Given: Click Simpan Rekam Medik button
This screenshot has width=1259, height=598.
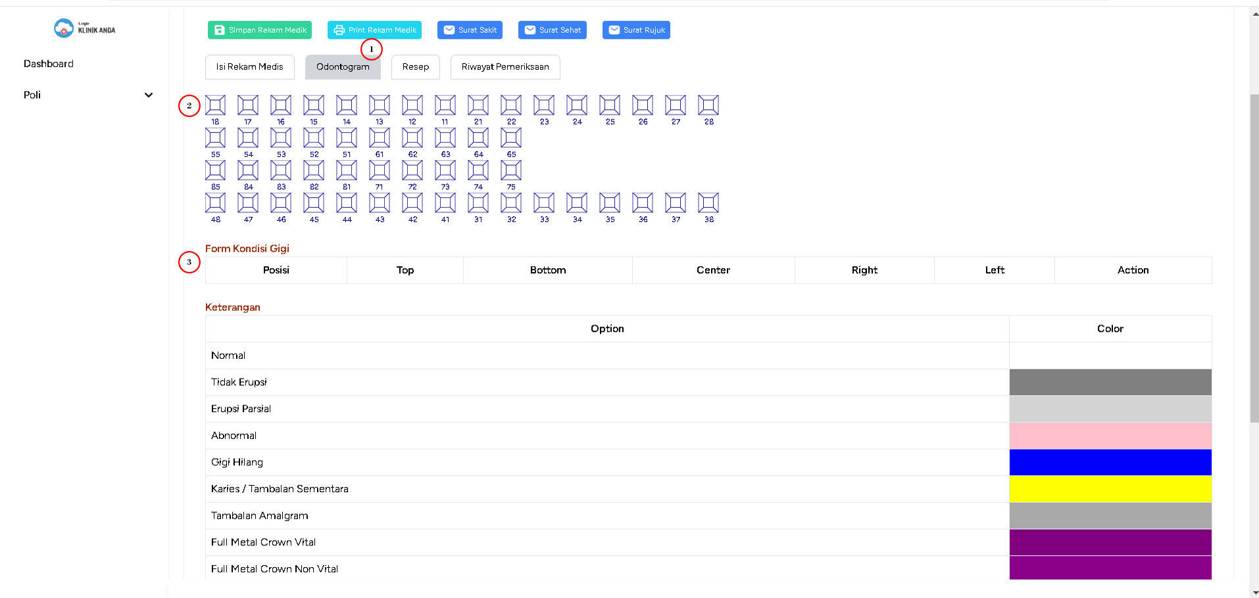Looking at the screenshot, I should coord(260,30).
